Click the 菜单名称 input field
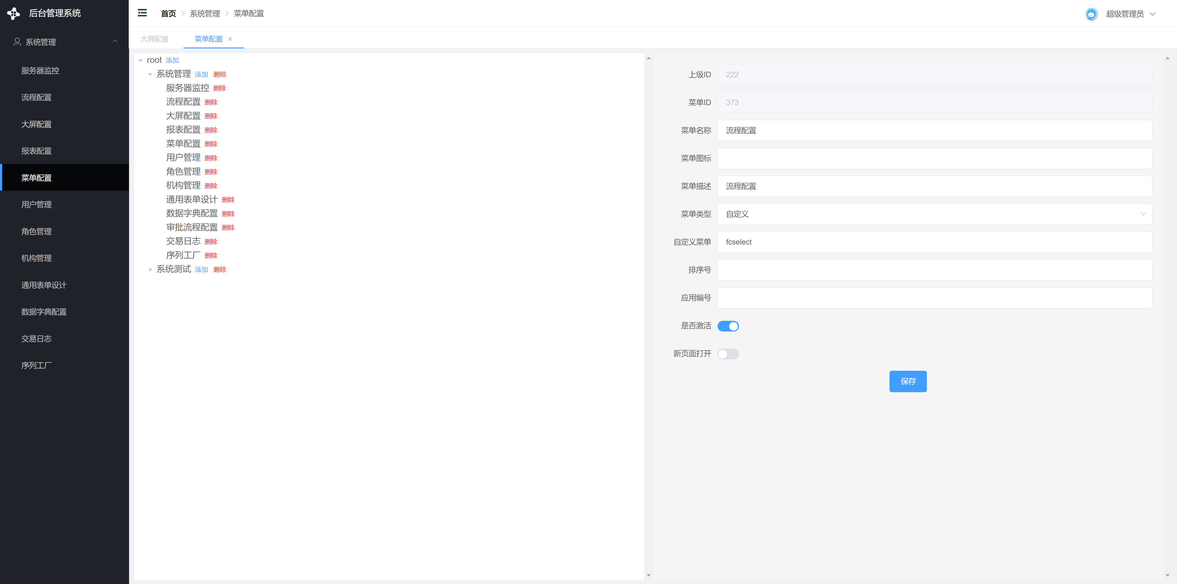This screenshot has height=584, width=1177. 934,131
